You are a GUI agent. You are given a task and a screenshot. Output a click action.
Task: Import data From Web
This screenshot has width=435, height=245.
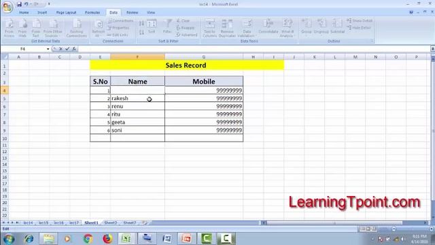tap(22, 28)
